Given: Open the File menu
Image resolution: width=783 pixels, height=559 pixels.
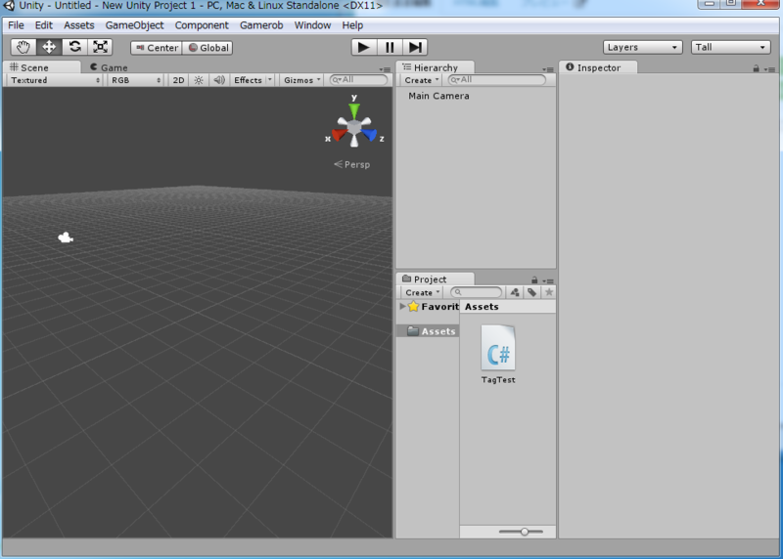Looking at the screenshot, I should 16,25.
